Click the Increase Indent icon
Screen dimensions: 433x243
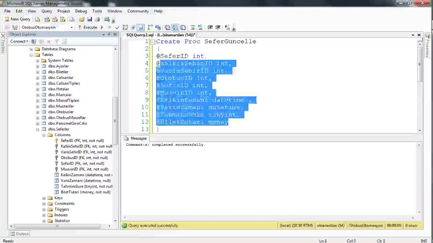click(218, 27)
